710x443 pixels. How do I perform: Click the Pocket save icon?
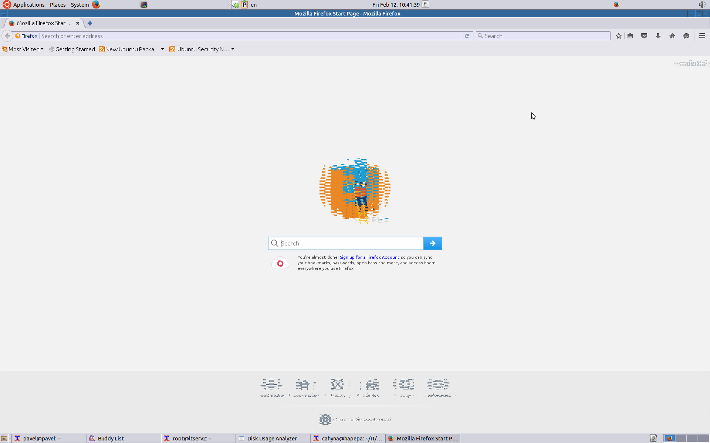pos(644,36)
